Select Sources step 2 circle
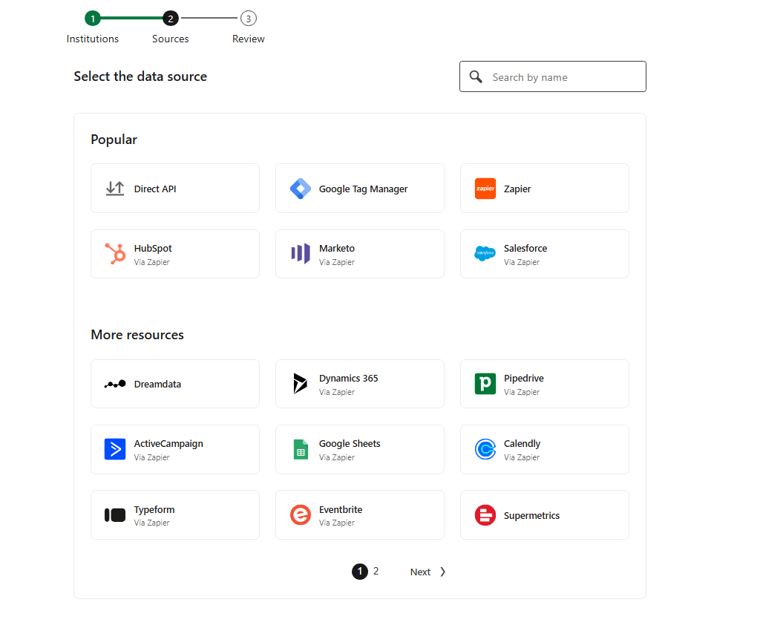The image size is (760, 631). 171,19
